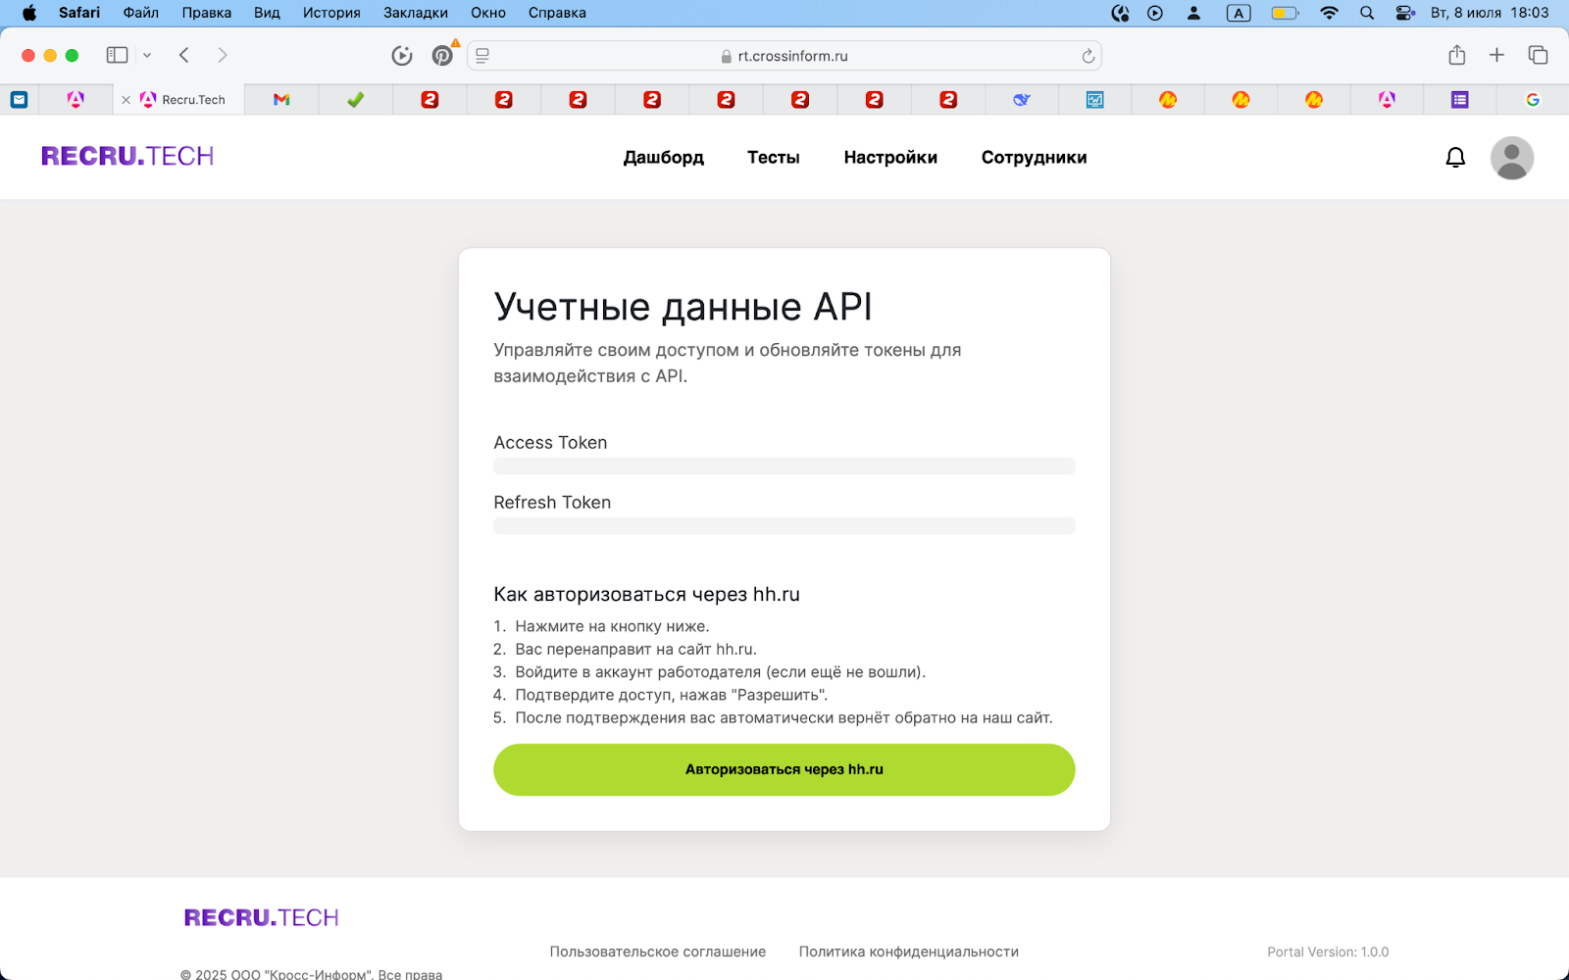Image resolution: width=1569 pixels, height=980 pixels.
Task: Open Safari's Файл menu
Action: (141, 13)
